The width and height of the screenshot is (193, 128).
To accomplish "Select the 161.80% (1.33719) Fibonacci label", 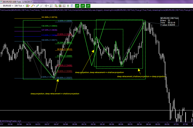I will pos(49,17).
